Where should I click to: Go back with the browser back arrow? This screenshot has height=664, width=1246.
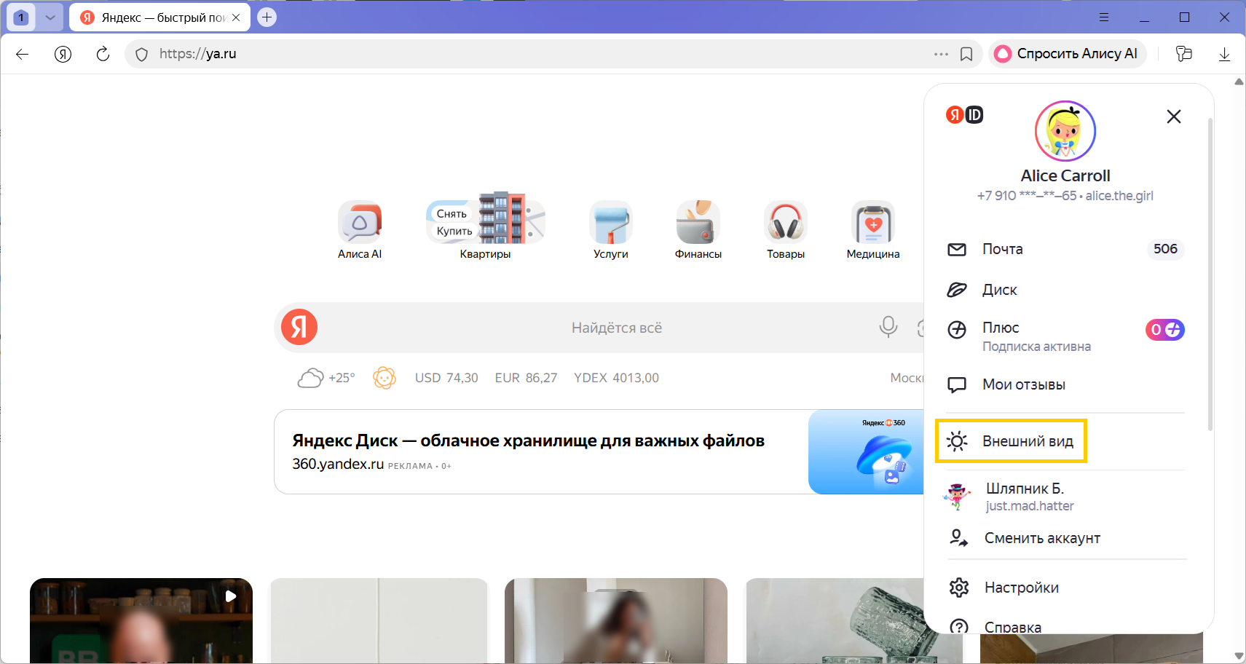point(22,54)
